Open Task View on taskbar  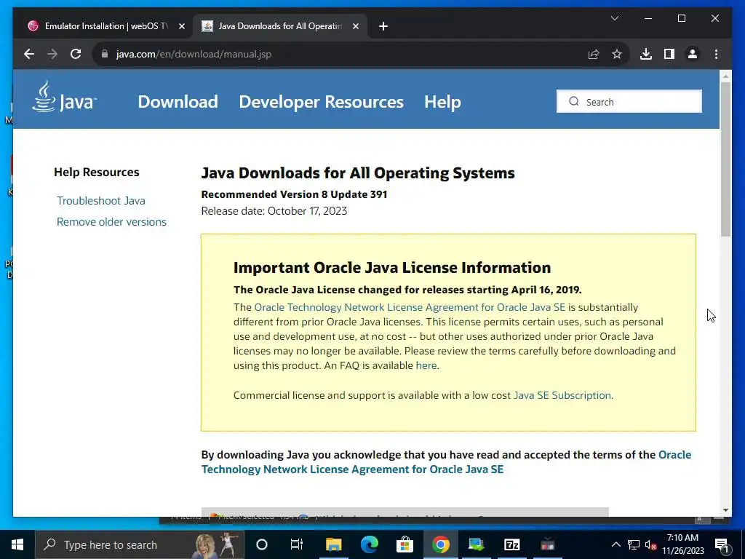(297, 544)
